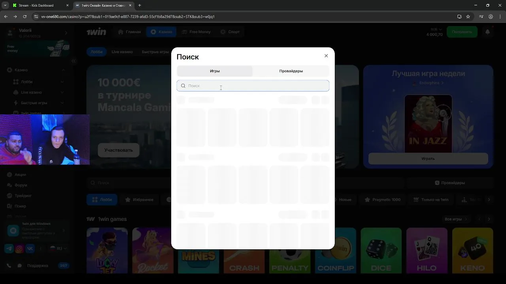
Task: Collapse the sidebar with double-arrow icon
Action: 74,61
